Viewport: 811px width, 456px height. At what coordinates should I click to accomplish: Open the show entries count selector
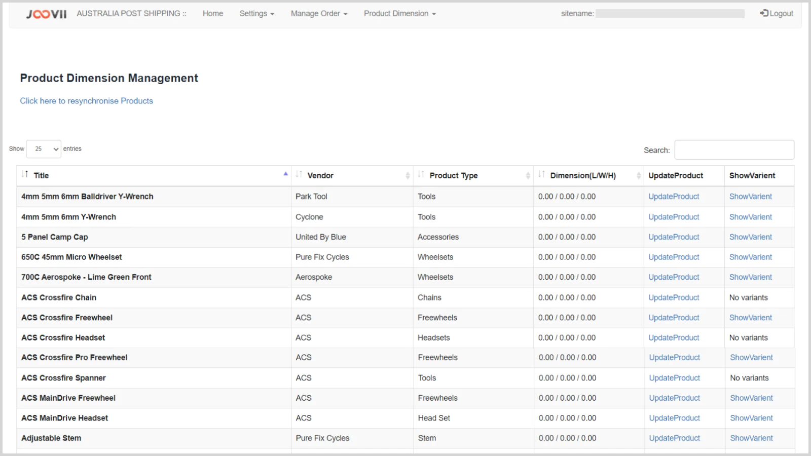pyautogui.click(x=44, y=149)
